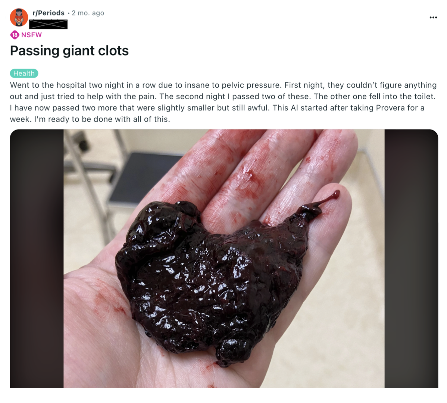Click the pink 18 age-restricted badge

[15, 35]
